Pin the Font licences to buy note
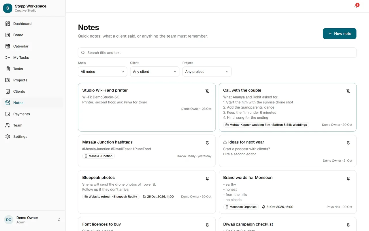This screenshot has width=369, height=231. point(207,225)
